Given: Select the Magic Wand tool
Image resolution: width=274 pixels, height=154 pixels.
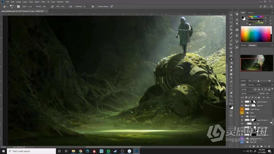Looking at the screenshot, I should tap(231, 26).
